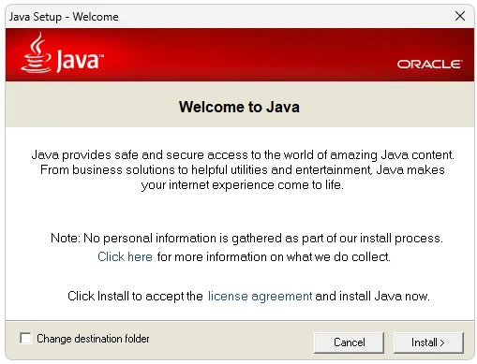Image resolution: width=477 pixels, height=364 pixels.
Task: Close the Java Setup window
Action: (x=460, y=16)
